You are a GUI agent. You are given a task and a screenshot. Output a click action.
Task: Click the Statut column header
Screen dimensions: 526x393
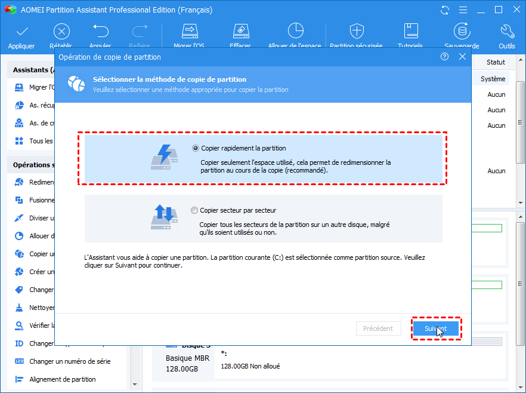pos(496,62)
